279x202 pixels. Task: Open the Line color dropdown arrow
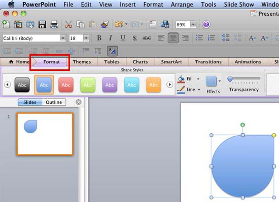pyautogui.click(x=199, y=90)
